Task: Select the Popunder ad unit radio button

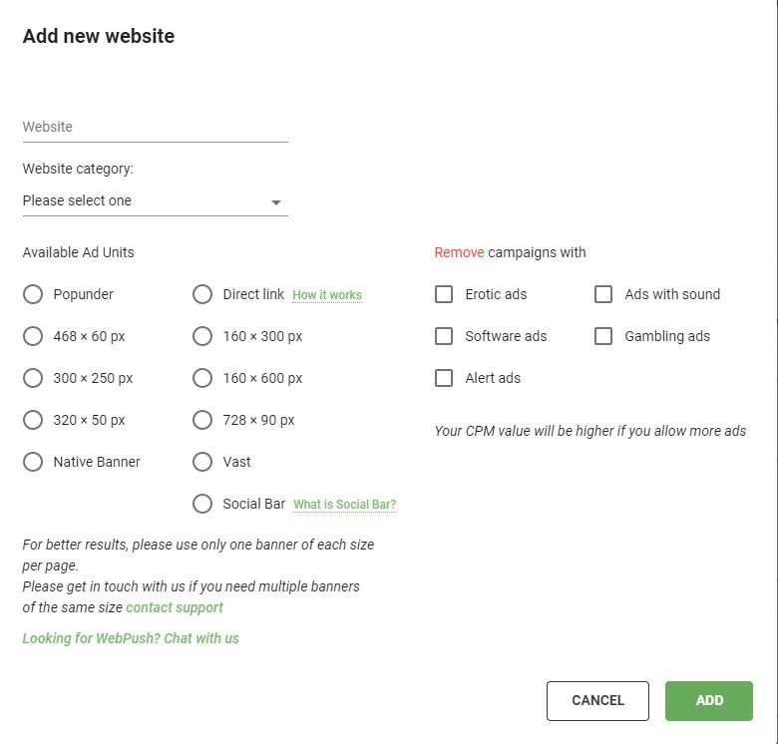Action: point(33,294)
